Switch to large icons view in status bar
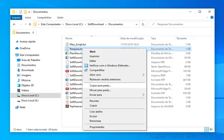Screen dimensions: 224x140 click(x=211, y=129)
